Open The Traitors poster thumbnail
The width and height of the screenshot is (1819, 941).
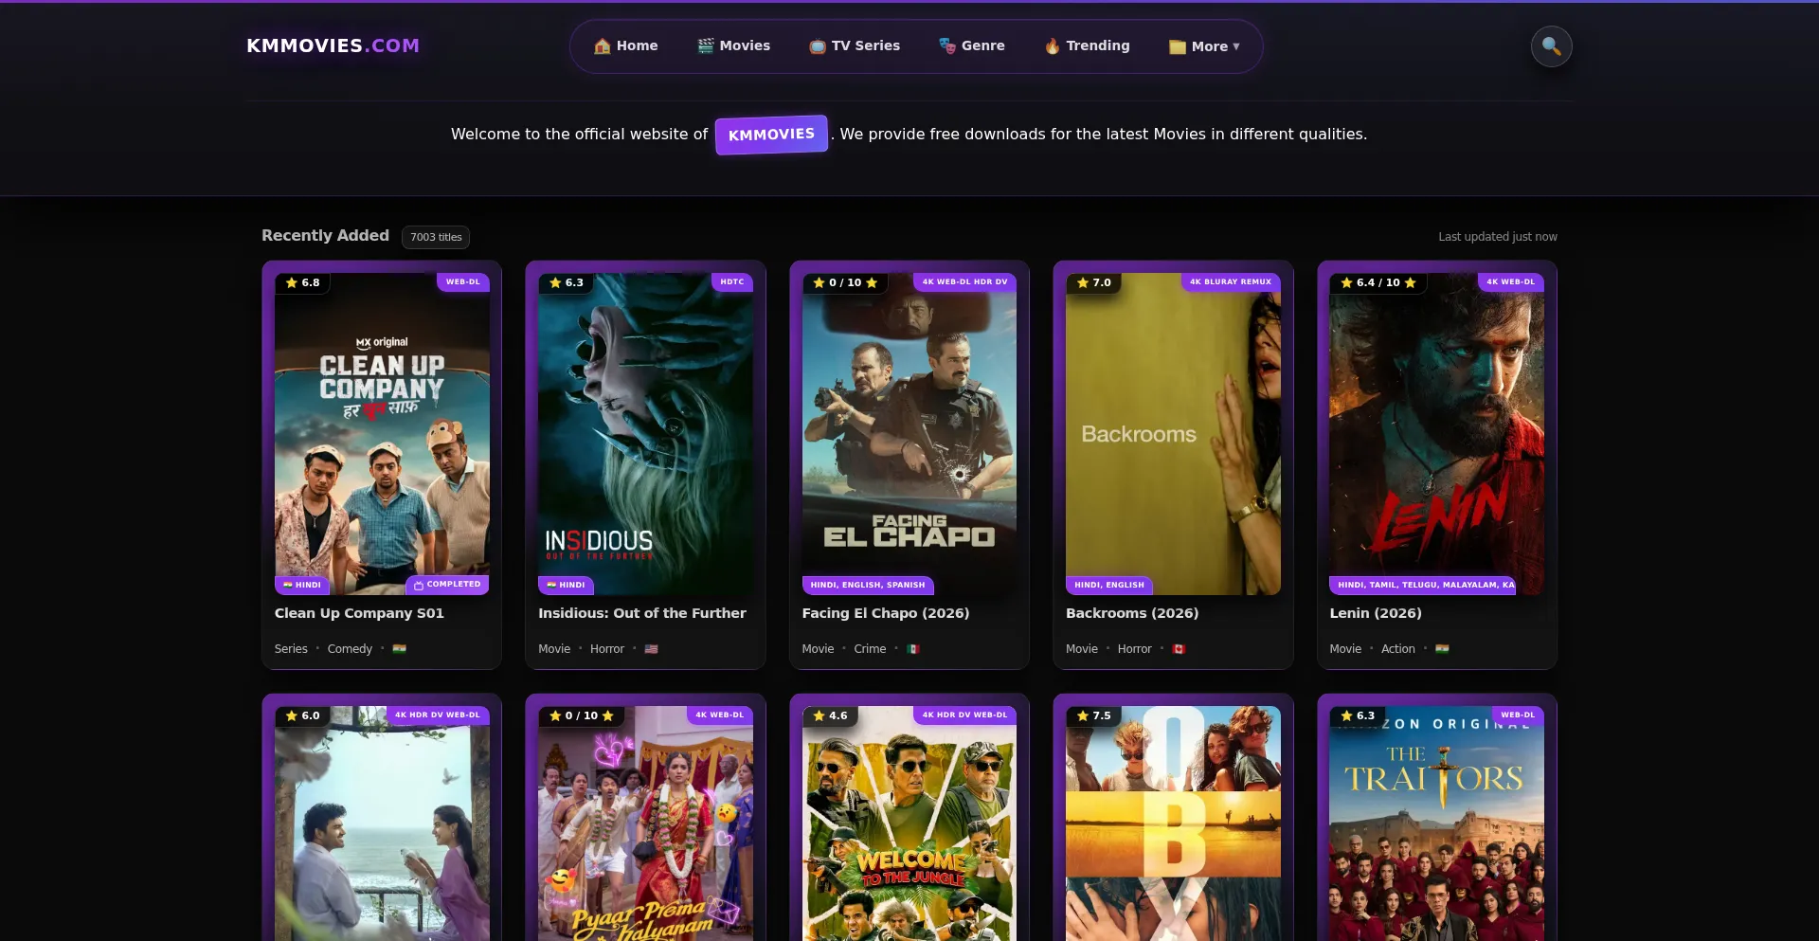pyautogui.click(x=1436, y=823)
